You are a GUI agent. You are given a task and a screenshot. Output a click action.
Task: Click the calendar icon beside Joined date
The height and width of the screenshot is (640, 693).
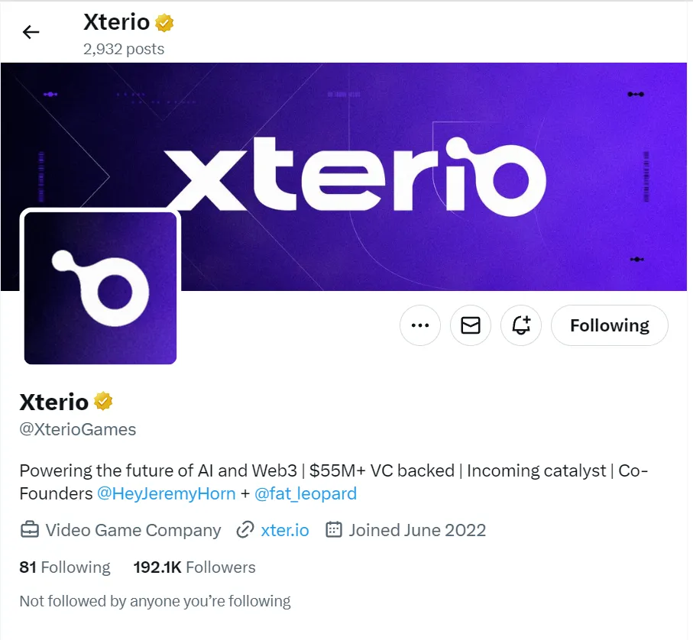pyautogui.click(x=334, y=529)
